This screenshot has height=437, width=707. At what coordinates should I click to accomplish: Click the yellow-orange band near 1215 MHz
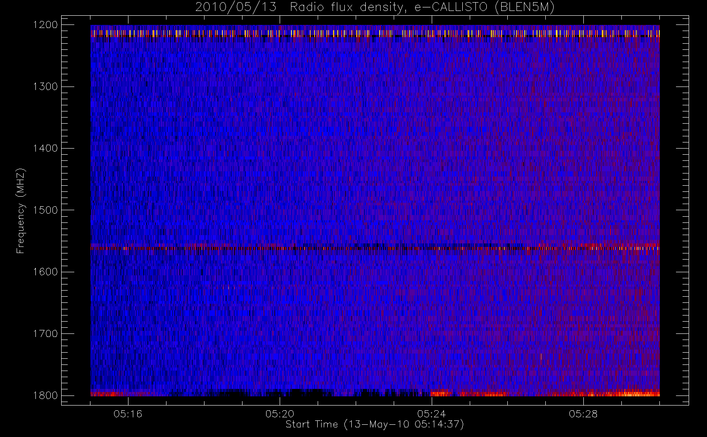click(x=375, y=33)
